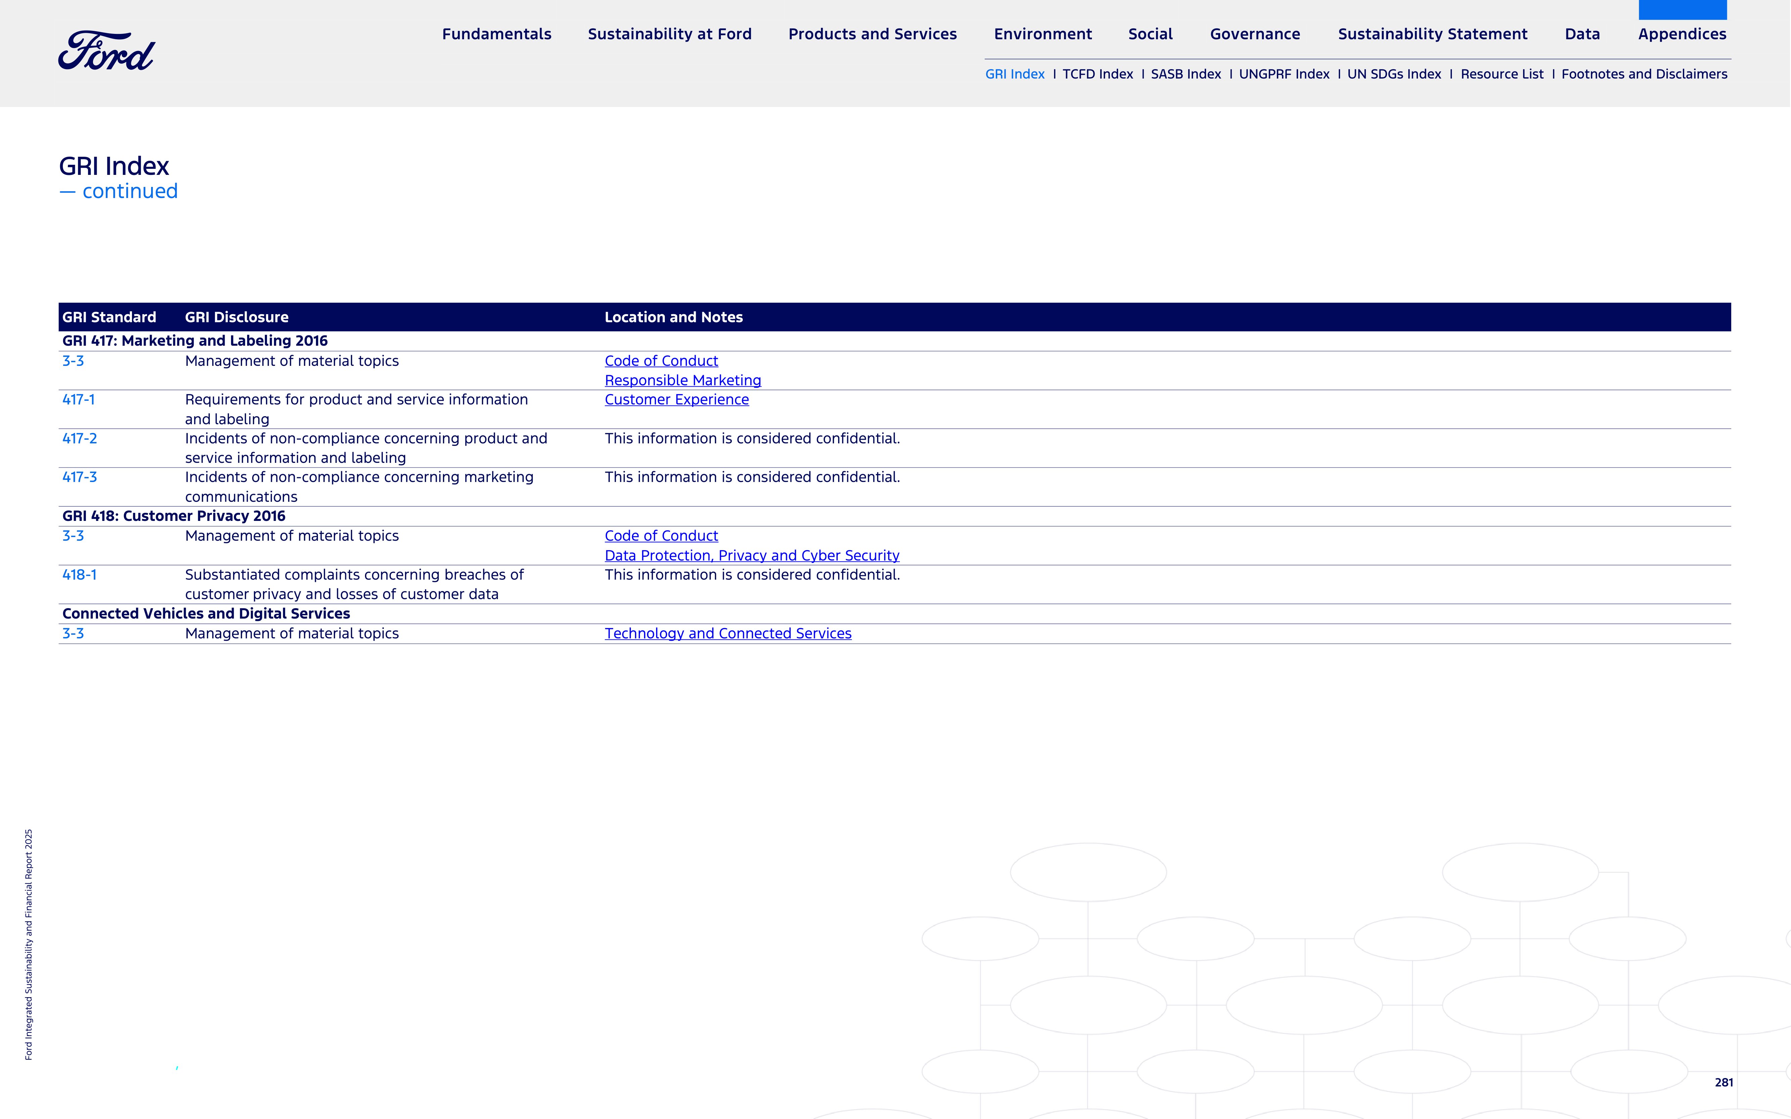Open Data Protection, Privacy and Cyber Security
Viewport: 1791px width, 1119px height.
click(751, 556)
